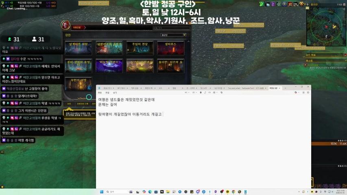Close the active Notepad tab
This screenshot has width=347, height=195.
click(279, 88)
